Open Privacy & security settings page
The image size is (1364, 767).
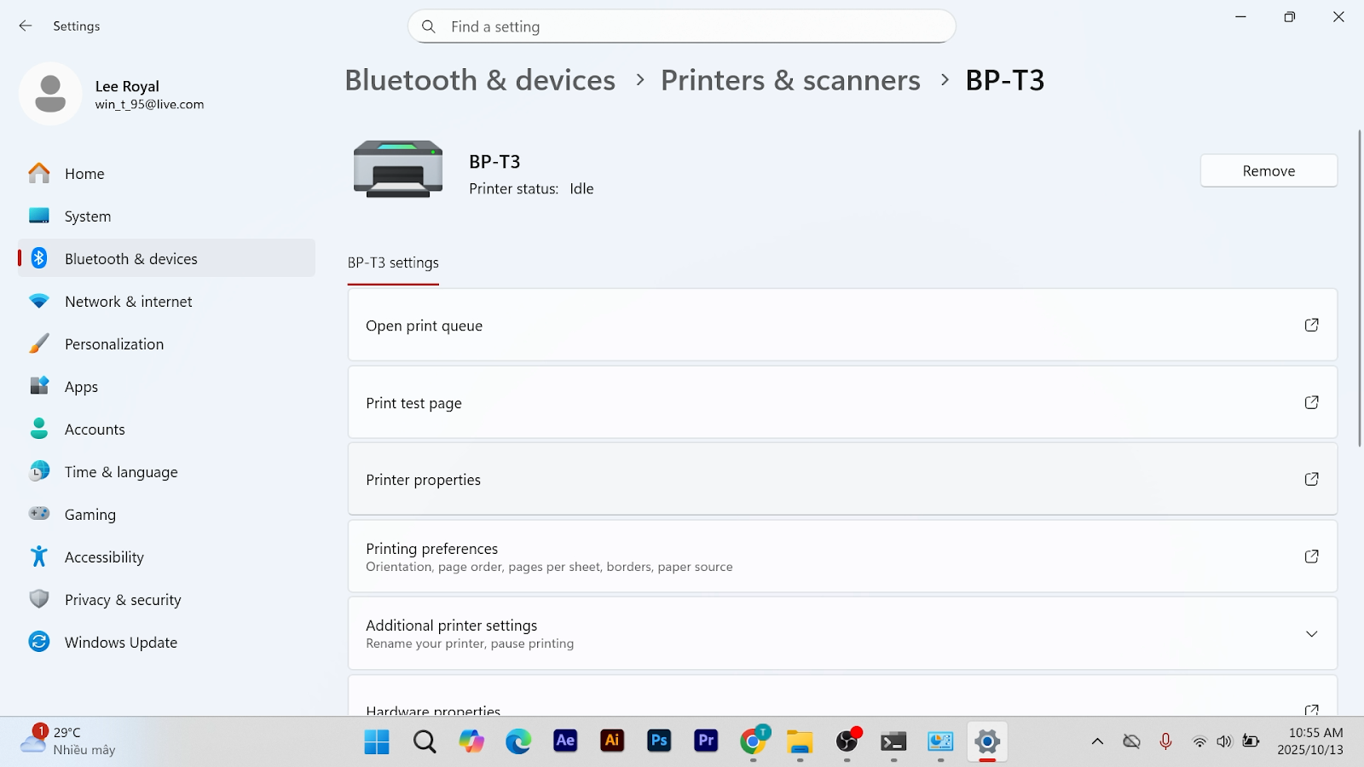click(x=123, y=600)
